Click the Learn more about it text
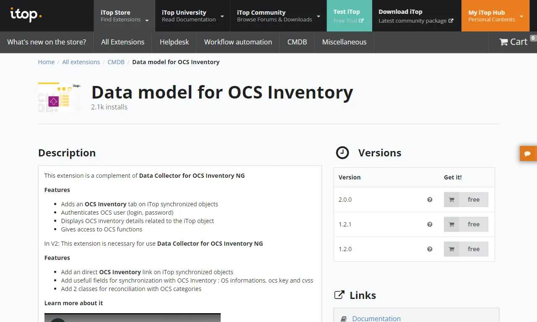The width and height of the screenshot is (537, 322). coord(73,303)
